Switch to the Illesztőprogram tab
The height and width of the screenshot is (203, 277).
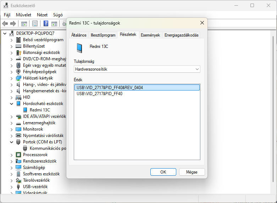click(x=103, y=35)
